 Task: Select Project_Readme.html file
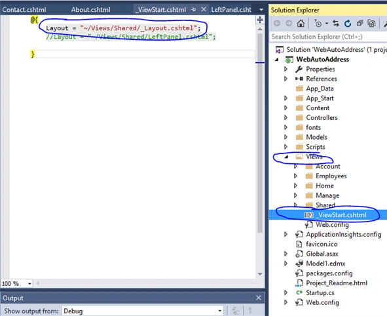(x=337, y=283)
